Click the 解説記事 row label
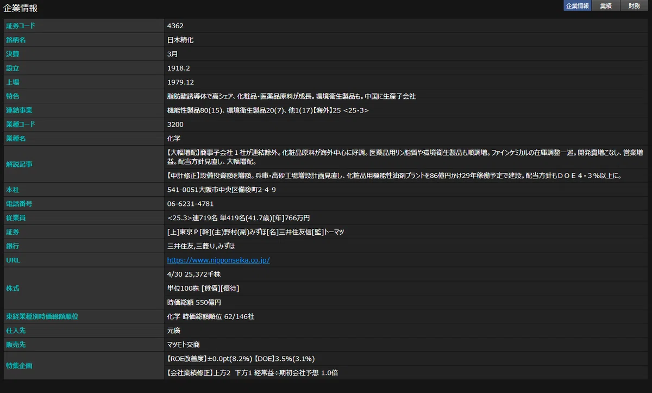652x393 pixels. tap(19, 164)
